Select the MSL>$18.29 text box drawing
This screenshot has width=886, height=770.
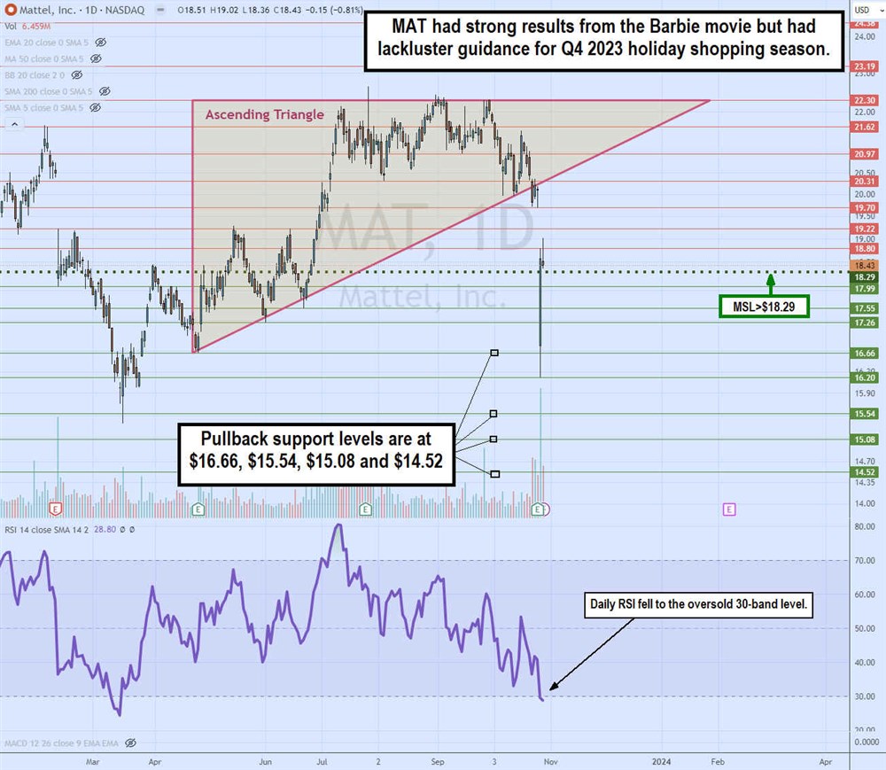[764, 307]
